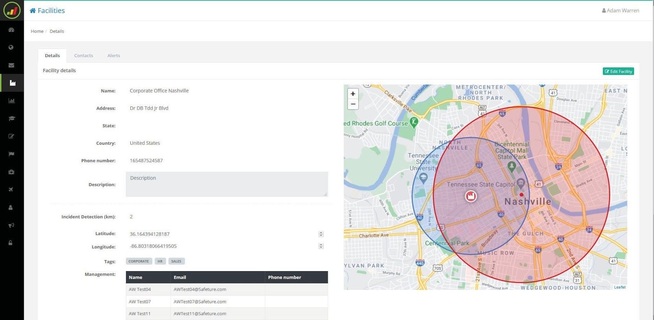Image resolution: width=654 pixels, height=320 pixels.
Task: Click the red incident dot near Nashville
Action: tap(521, 195)
